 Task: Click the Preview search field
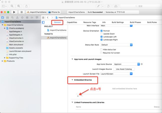(x=140, y=6)
